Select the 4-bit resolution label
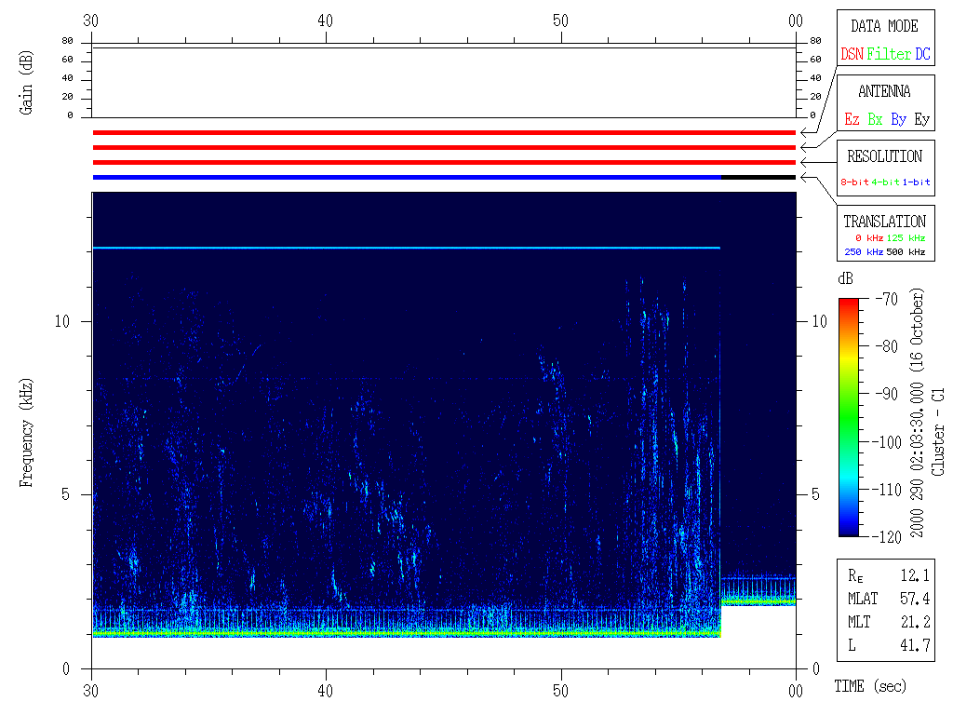The height and width of the screenshot is (715, 953). pyautogui.click(x=886, y=182)
